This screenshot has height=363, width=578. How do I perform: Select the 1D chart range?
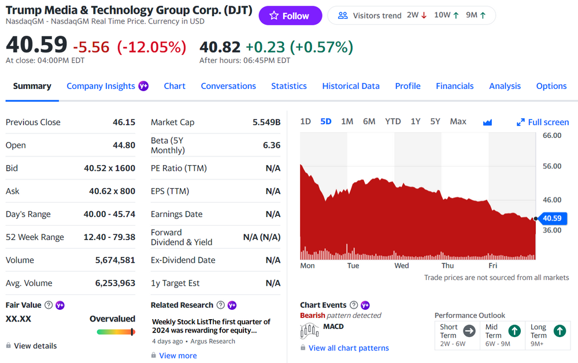click(306, 121)
